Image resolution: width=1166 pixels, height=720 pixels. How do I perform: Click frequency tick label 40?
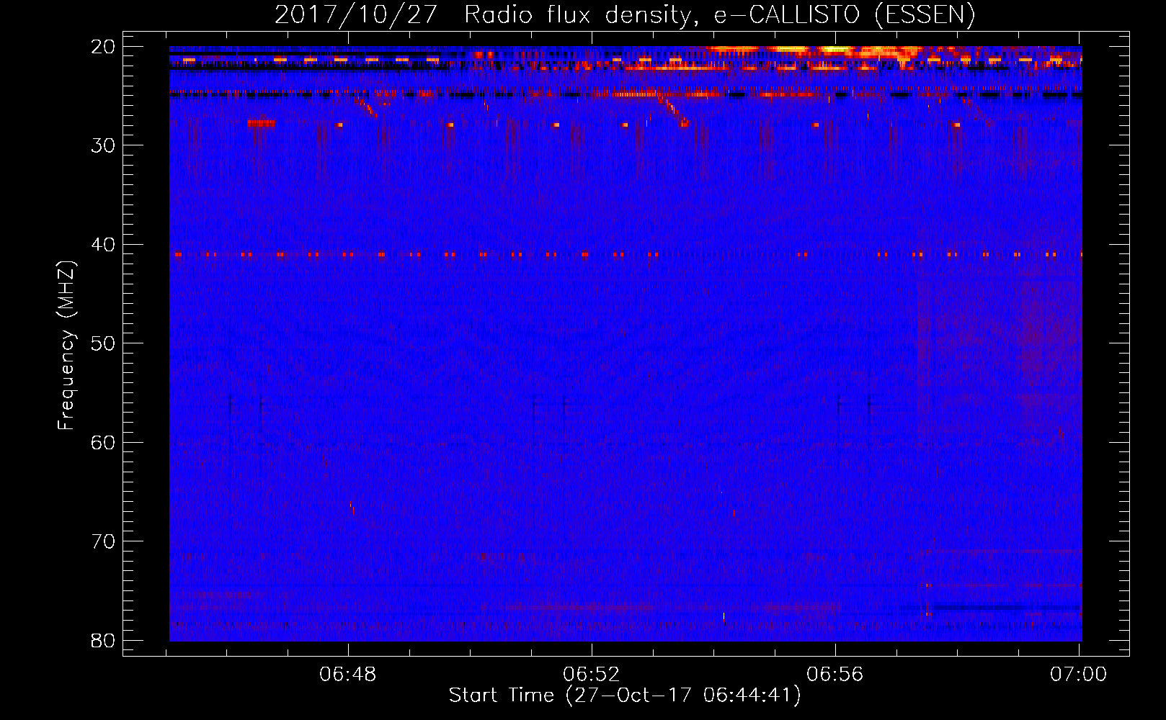(x=104, y=245)
